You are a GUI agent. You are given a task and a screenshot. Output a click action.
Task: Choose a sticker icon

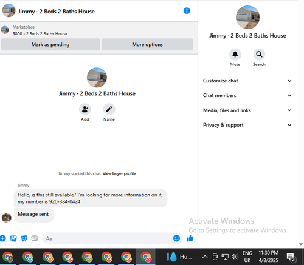tap(24, 238)
